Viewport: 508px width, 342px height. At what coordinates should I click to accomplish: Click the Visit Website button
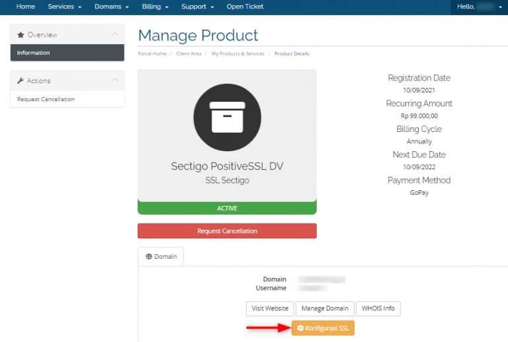(270, 308)
